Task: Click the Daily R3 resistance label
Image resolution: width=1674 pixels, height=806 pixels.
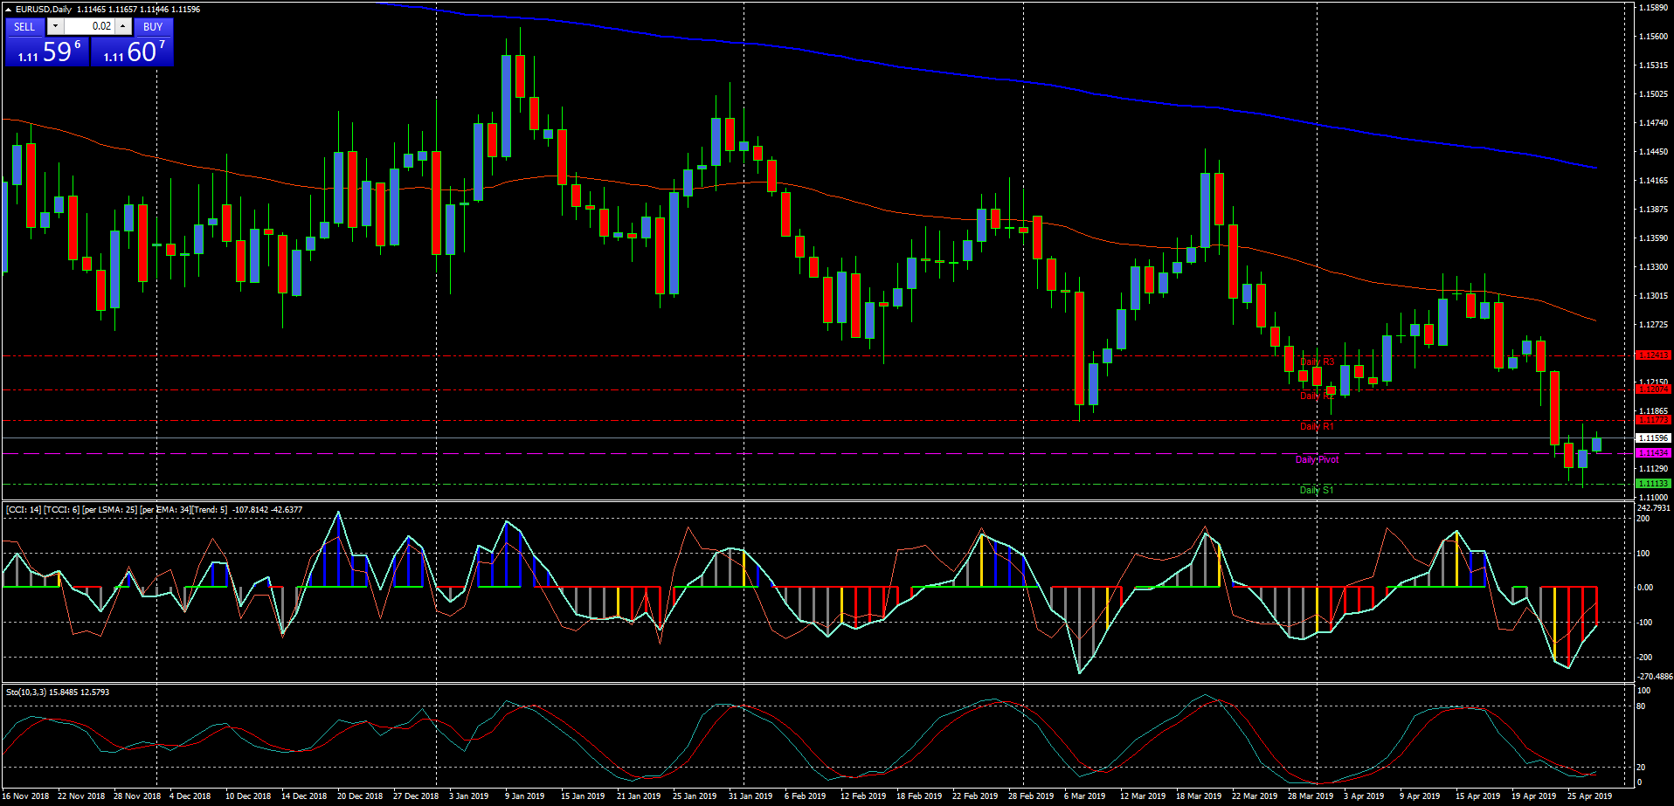Action: [1317, 362]
